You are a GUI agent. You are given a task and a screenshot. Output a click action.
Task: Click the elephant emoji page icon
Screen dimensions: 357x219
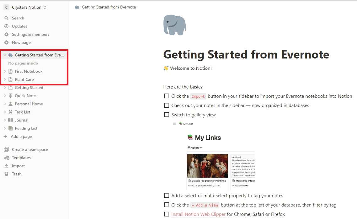[175, 25]
